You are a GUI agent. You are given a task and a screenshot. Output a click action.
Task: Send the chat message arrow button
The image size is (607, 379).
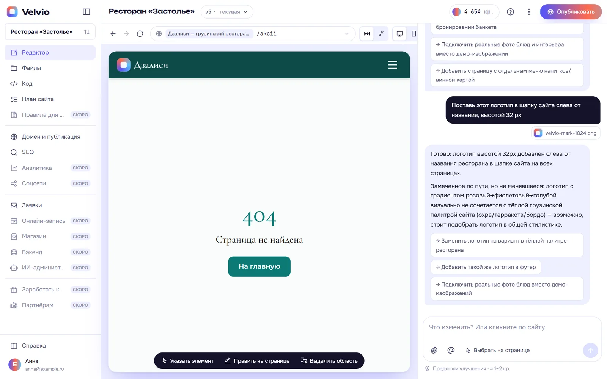pyautogui.click(x=590, y=351)
